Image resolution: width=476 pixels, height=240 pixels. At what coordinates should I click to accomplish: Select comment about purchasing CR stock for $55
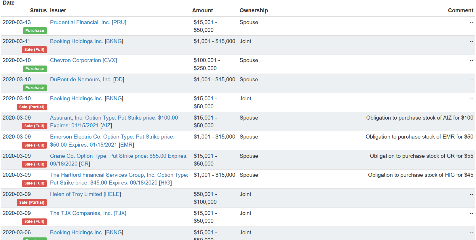coord(422,156)
